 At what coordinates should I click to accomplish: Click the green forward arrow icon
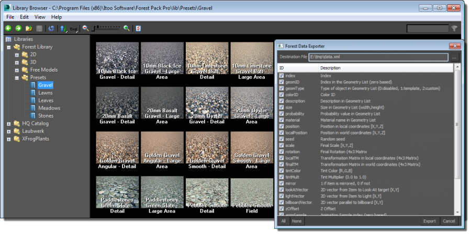(18, 28)
